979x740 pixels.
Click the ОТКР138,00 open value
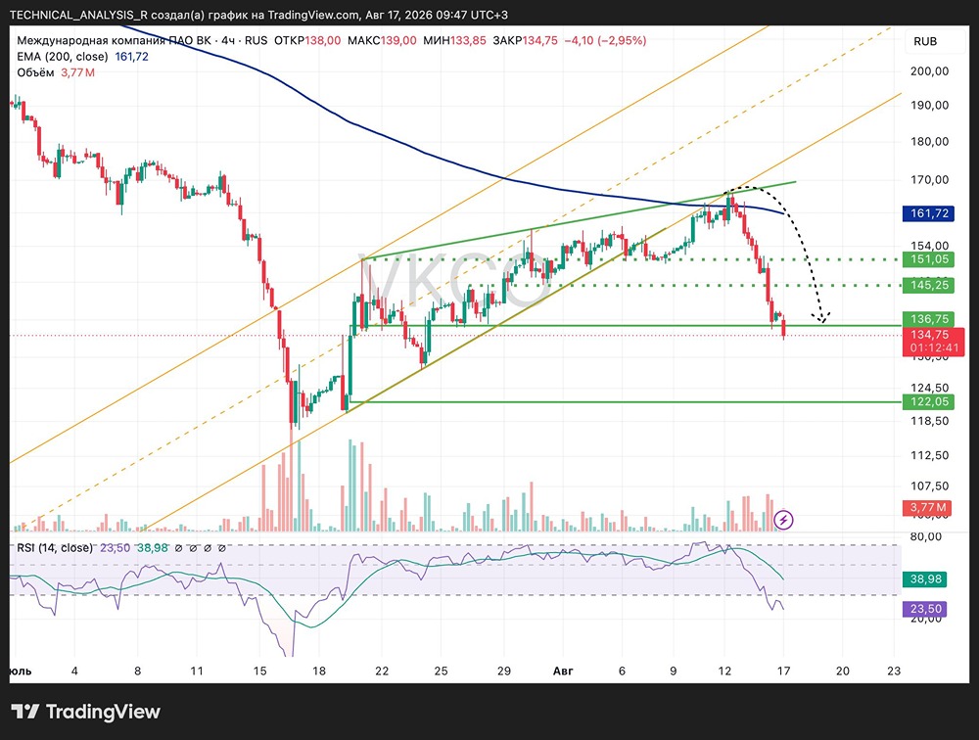pos(307,40)
